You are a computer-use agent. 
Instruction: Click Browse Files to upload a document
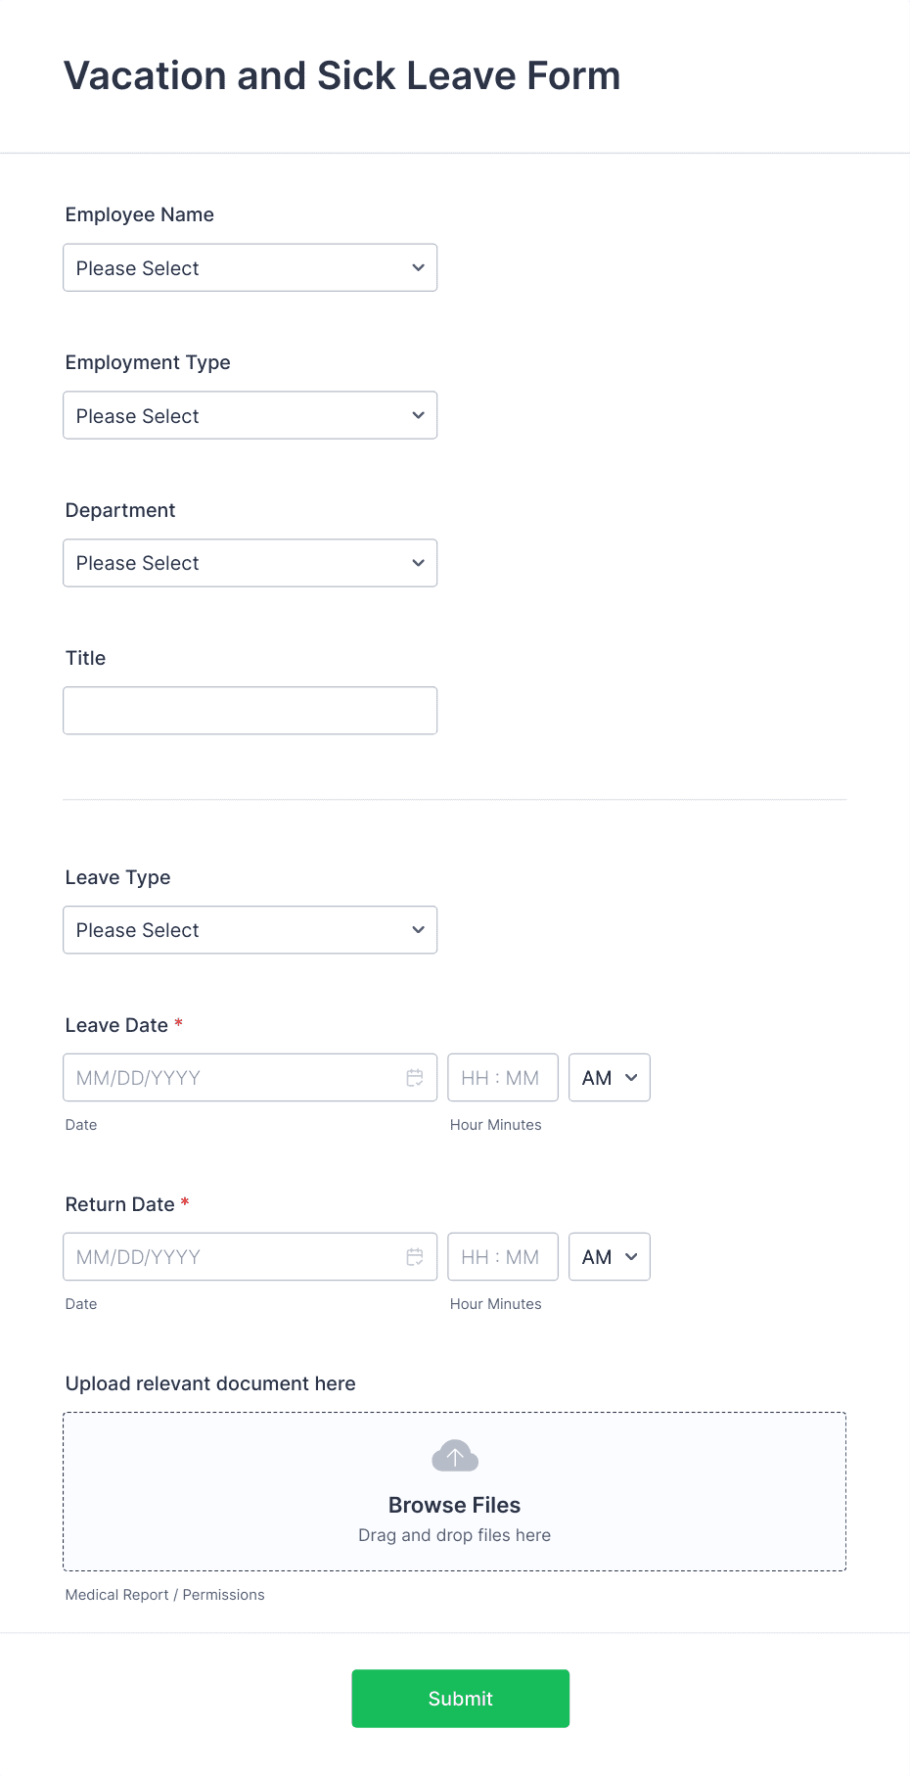point(454,1504)
